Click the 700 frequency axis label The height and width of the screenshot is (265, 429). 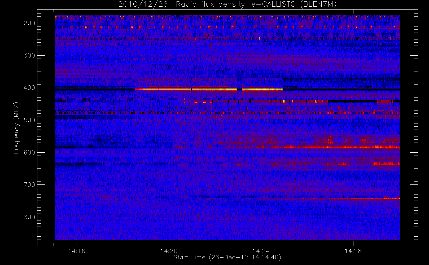click(29, 185)
